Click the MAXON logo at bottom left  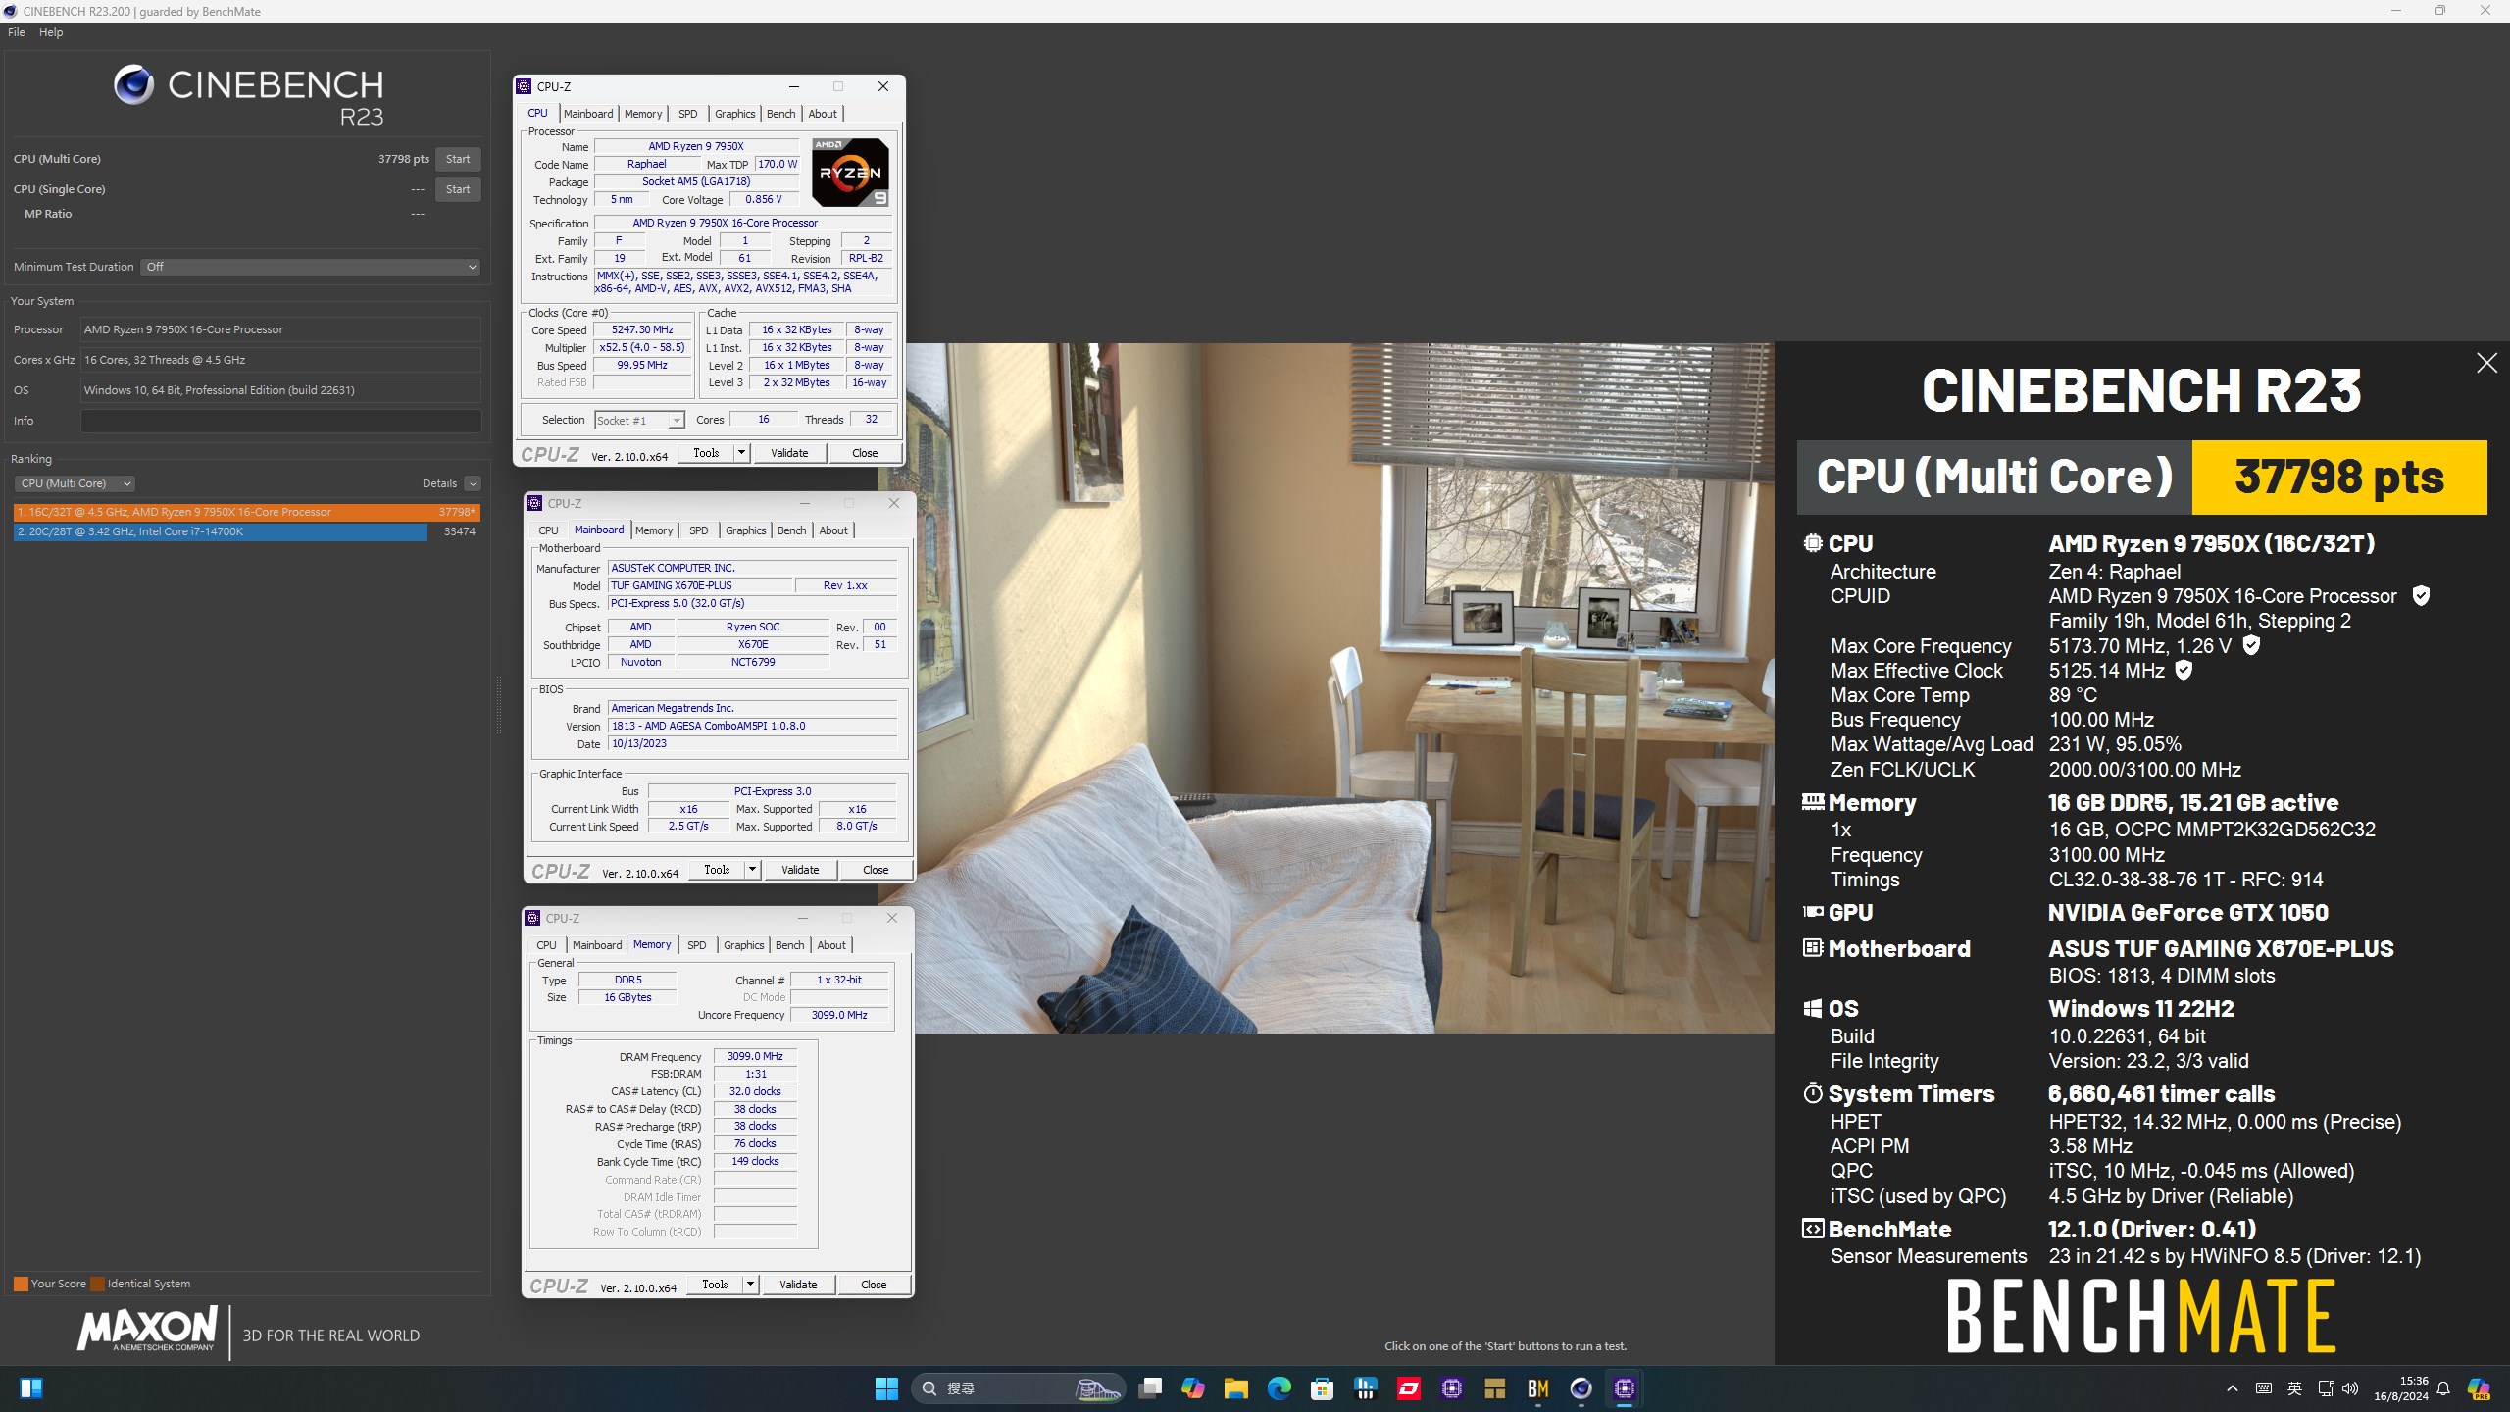[x=147, y=1330]
